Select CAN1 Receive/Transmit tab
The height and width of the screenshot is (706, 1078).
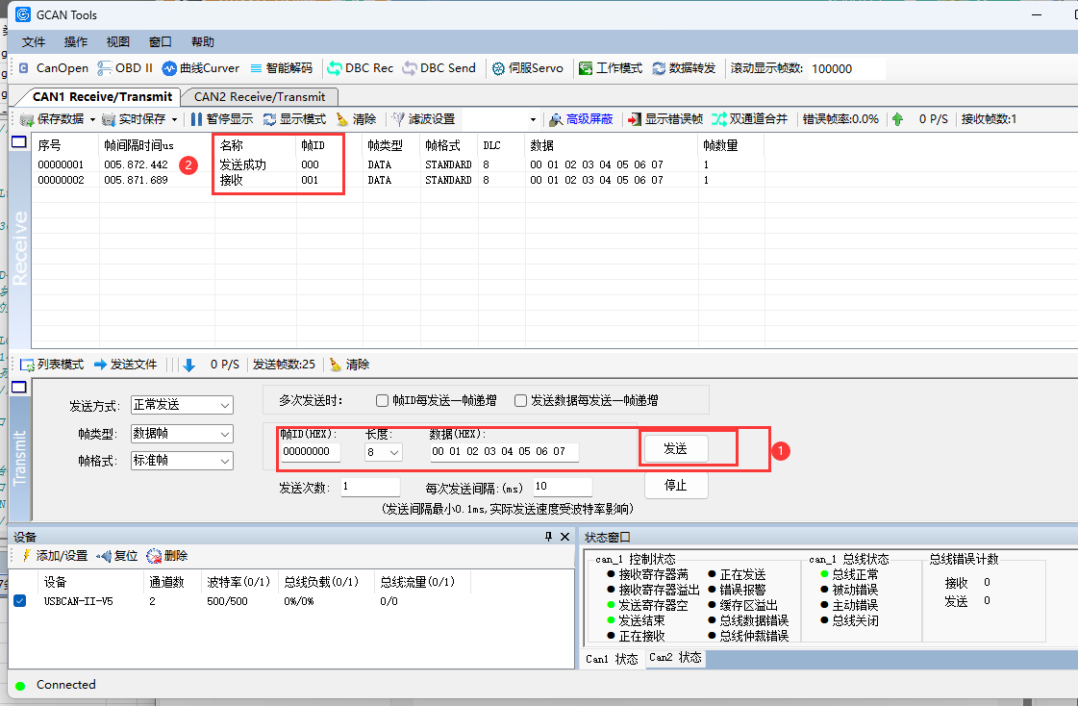(x=102, y=97)
